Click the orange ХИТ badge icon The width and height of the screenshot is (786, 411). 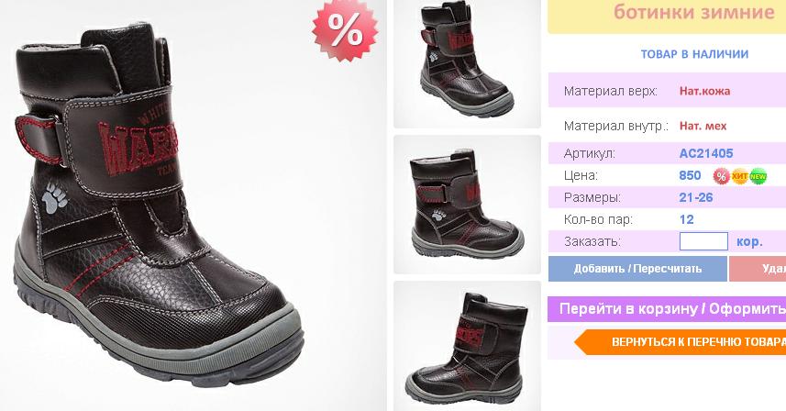740,176
